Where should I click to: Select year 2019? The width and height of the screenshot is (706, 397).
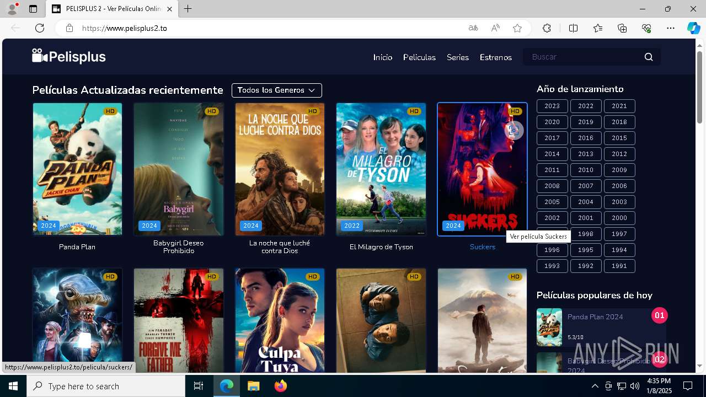(586, 122)
